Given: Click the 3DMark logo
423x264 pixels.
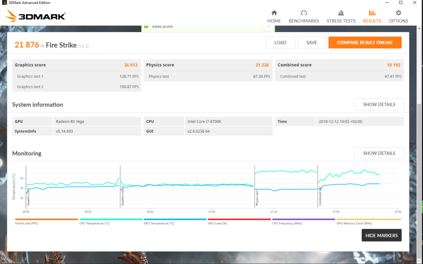Looking at the screenshot, I should pos(35,16).
